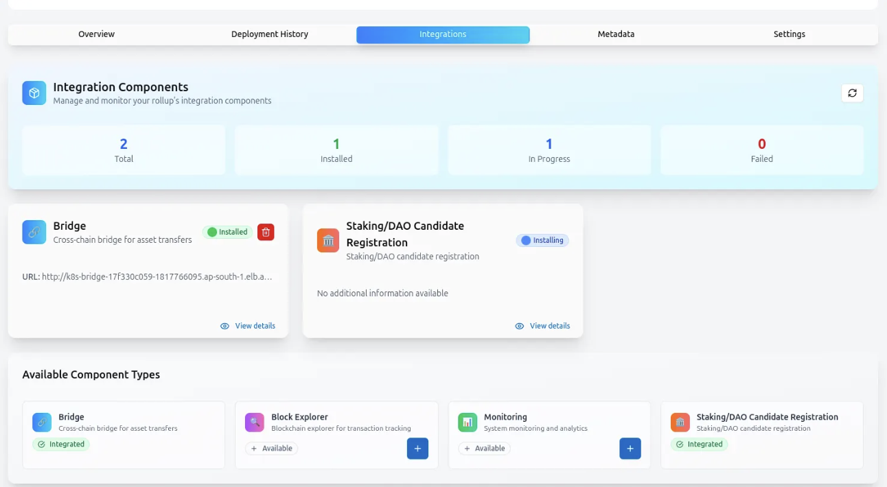Click the refresh integrations icon button
The height and width of the screenshot is (487, 887).
(852, 93)
